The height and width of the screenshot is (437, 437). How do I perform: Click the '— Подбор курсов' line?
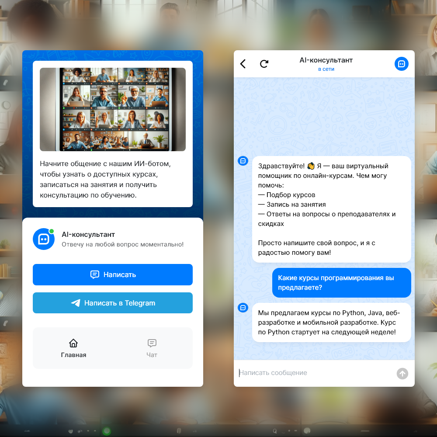coord(287,195)
